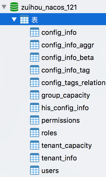
Task: Click the config_info table icon
Action: point(35,32)
